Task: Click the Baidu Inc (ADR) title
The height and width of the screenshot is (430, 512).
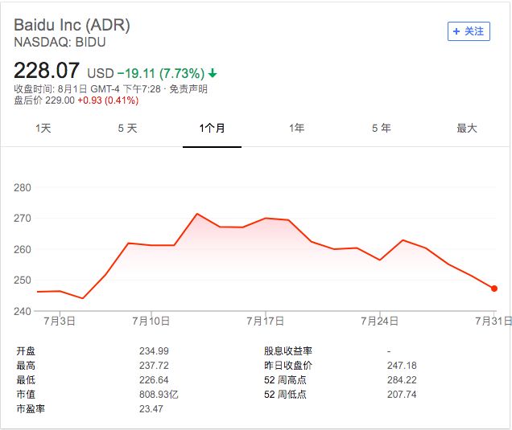Action: (72, 25)
